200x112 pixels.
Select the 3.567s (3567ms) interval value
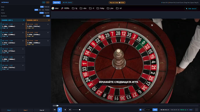[x=34, y=26]
